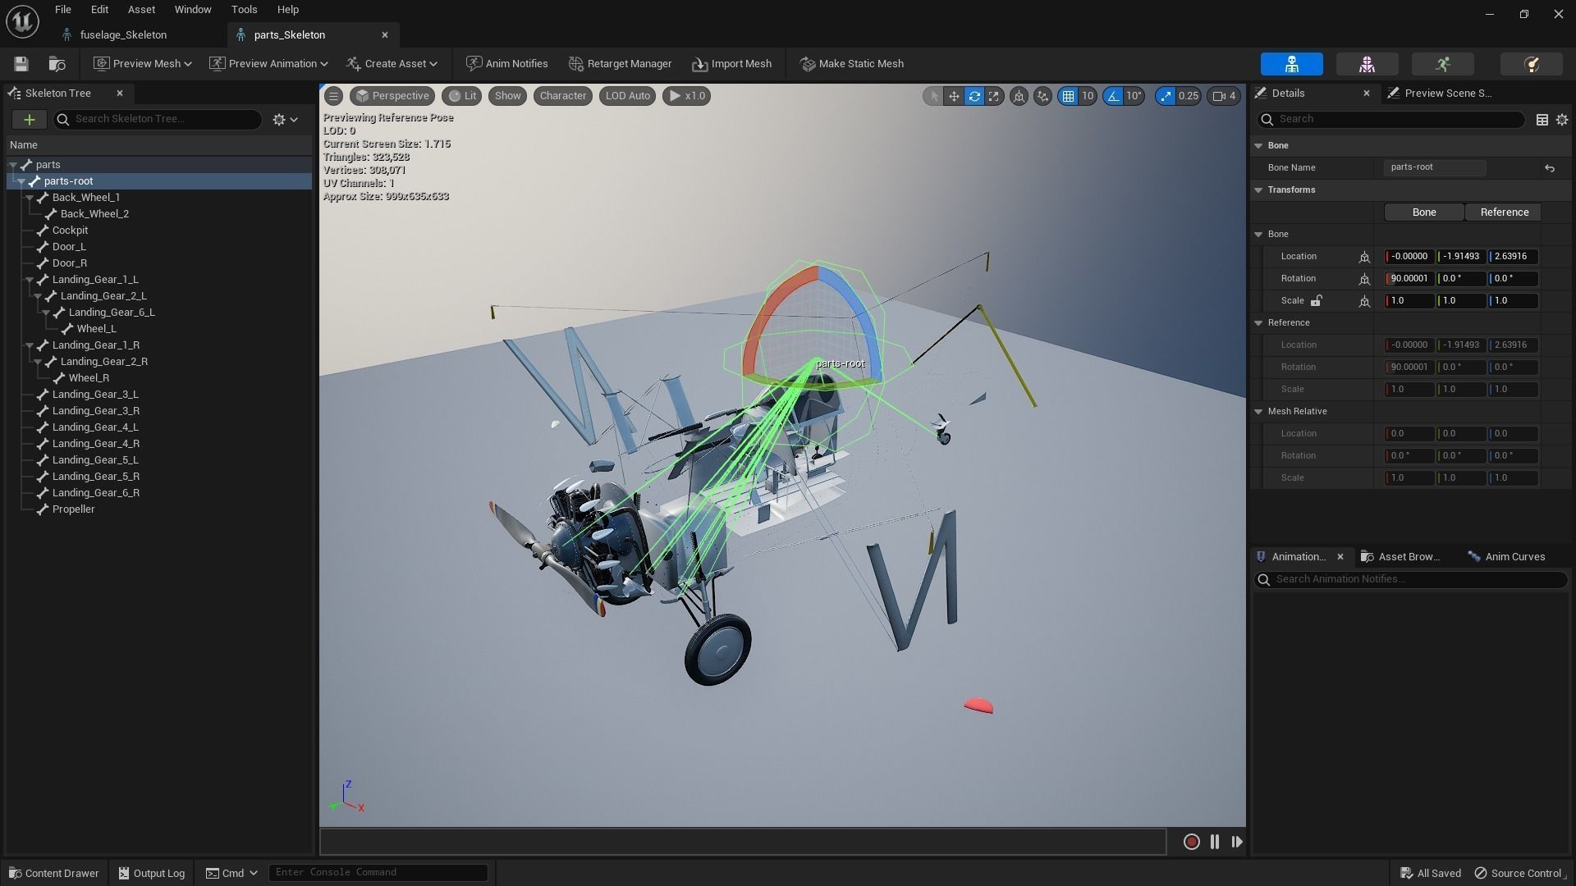Collapse the Landing_Gear_1_L bone
This screenshot has width=1576, height=886.
30,280
